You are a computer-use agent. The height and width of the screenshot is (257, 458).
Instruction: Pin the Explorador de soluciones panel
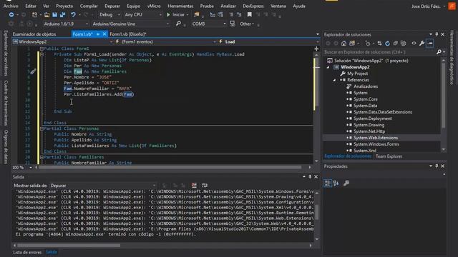437,34
